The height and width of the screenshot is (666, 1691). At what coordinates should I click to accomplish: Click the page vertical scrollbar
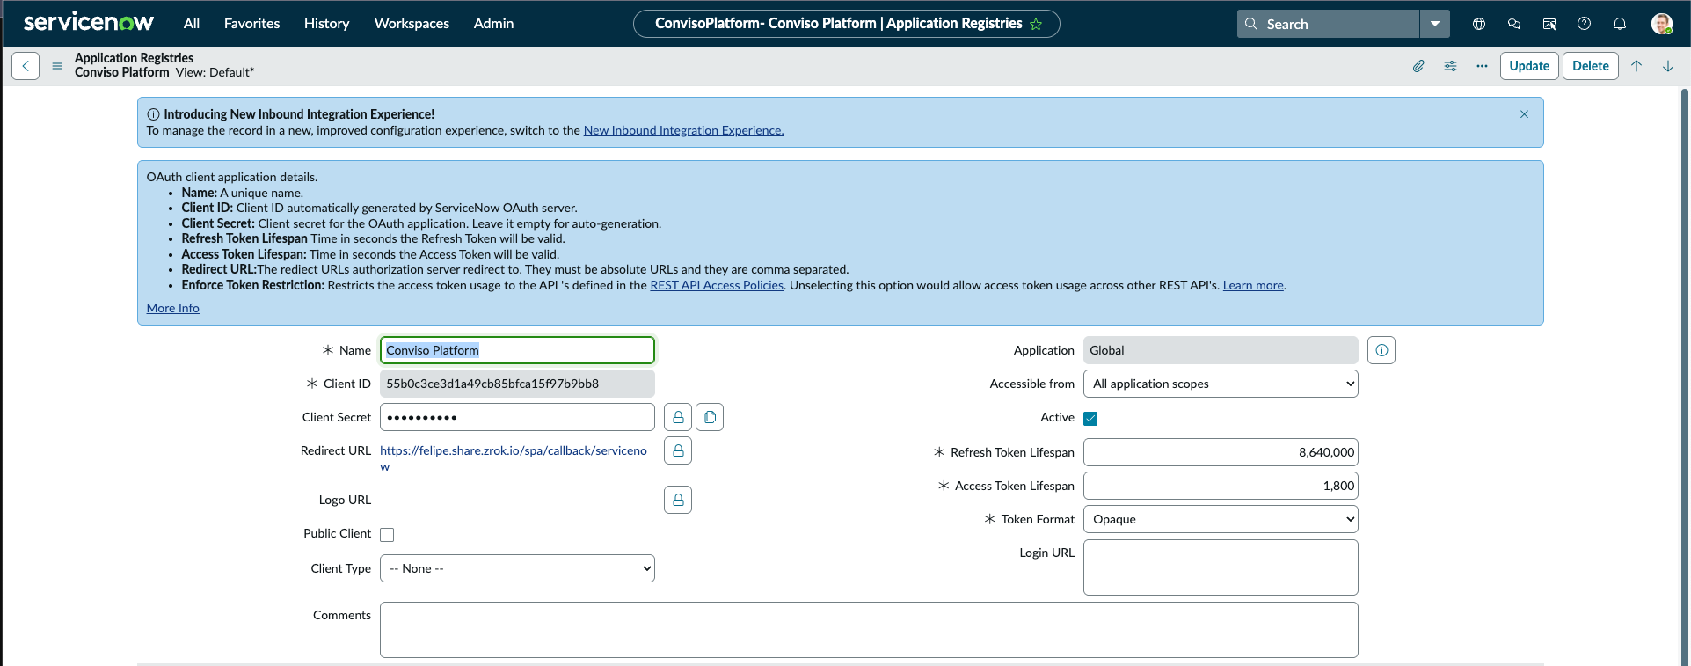1685,377
